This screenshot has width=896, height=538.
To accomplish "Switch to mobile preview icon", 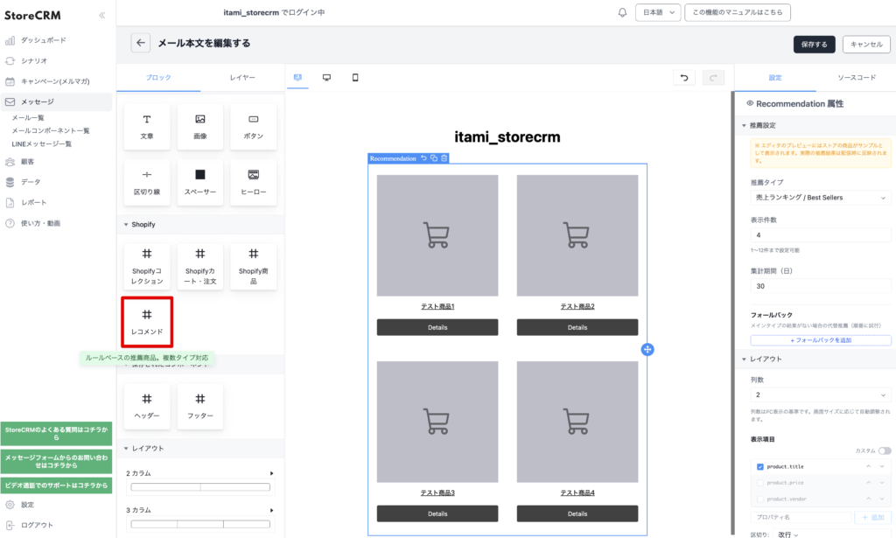I will (x=355, y=78).
